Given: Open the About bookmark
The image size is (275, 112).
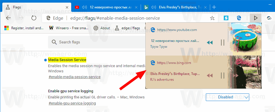Looking at the screenshot, I should point(102,28).
